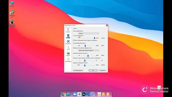The height and width of the screenshot is (97, 172).
Task: Launch Viber from the dock
Action: tap(92, 94)
